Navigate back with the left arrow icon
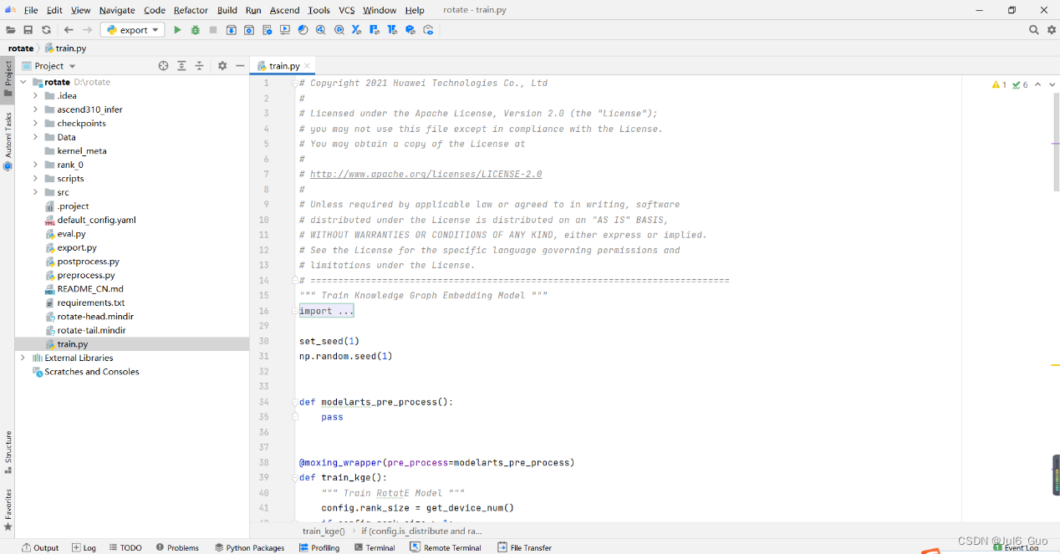This screenshot has height=554, width=1060. pyautogui.click(x=69, y=30)
